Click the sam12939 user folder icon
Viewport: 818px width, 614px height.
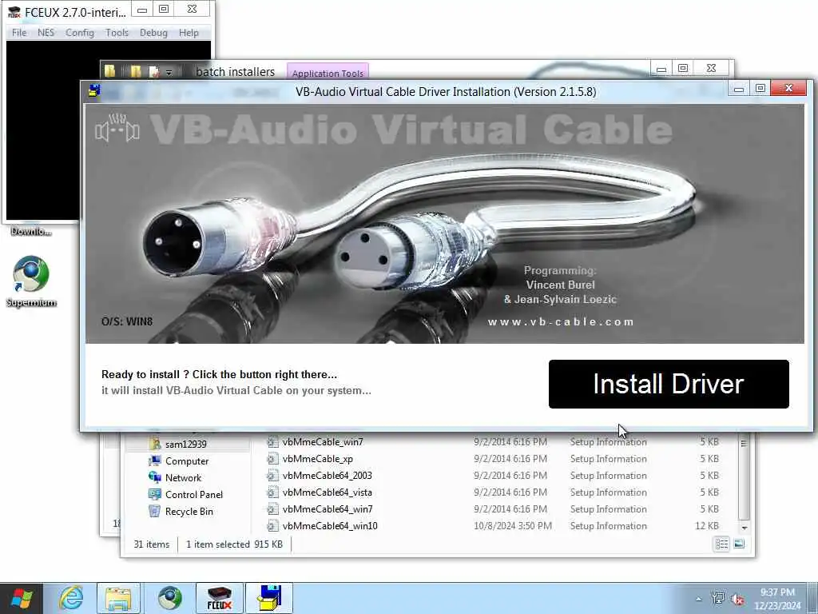click(x=154, y=444)
